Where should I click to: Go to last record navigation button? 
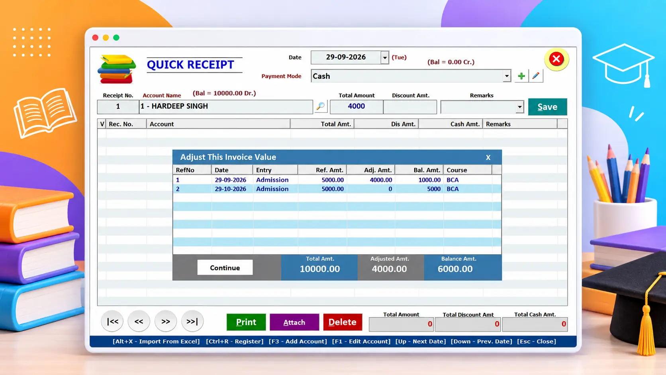pos(192,321)
